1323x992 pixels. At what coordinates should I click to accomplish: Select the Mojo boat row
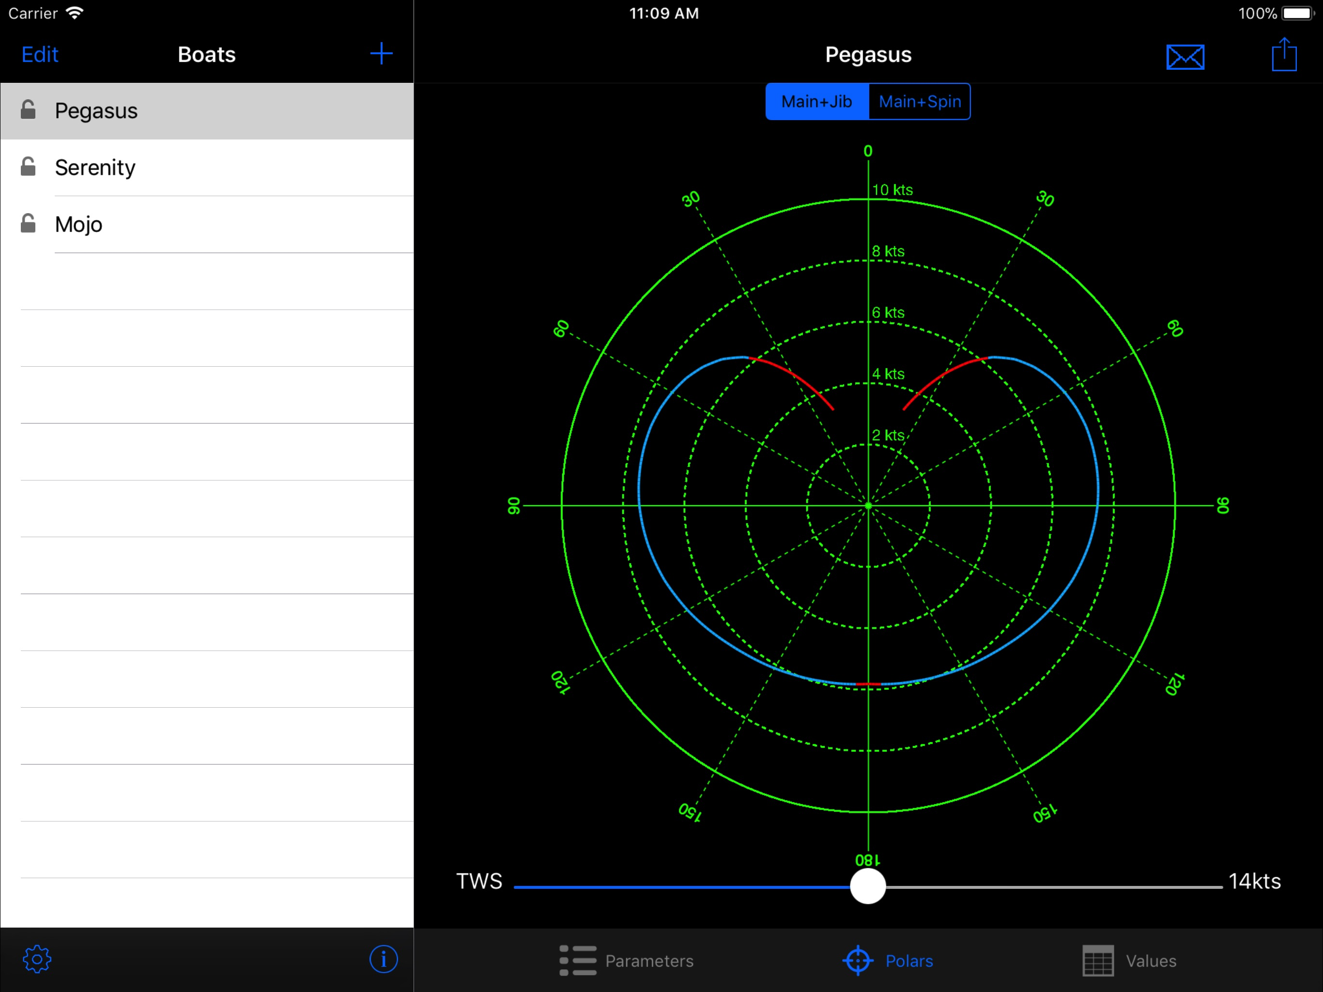tap(207, 224)
